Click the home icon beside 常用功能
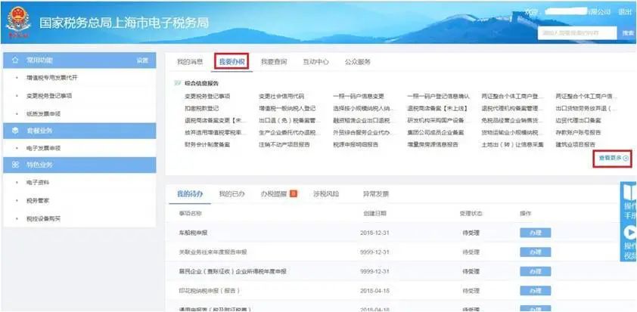This screenshot has height=312, width=637. [15, 60]
